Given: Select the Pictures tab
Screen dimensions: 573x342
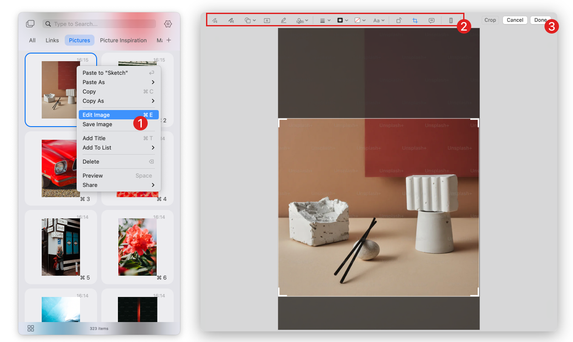Looking at the screenshot, I should (80, 40).
